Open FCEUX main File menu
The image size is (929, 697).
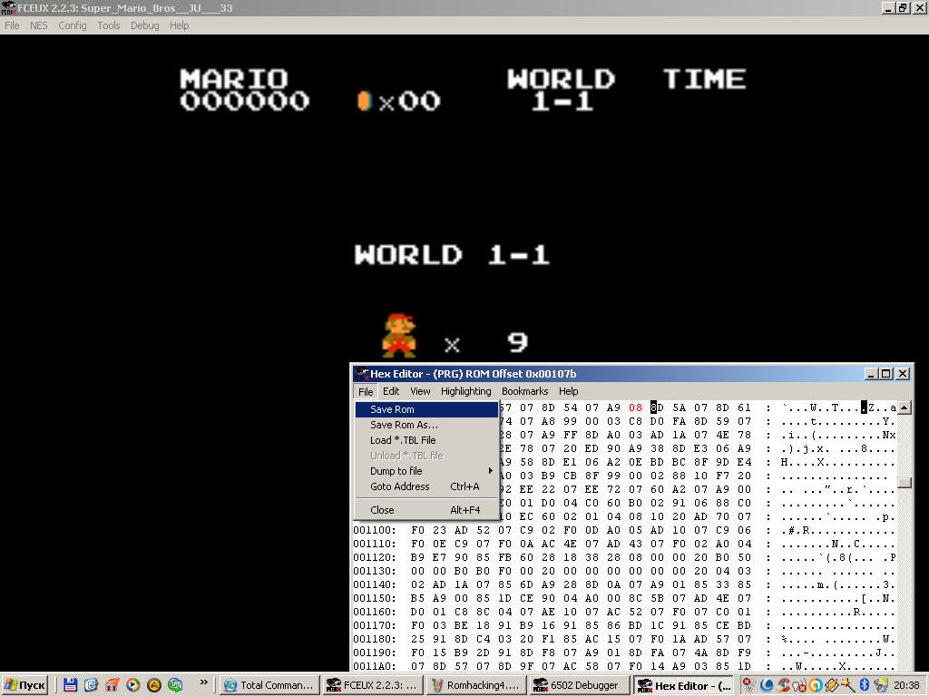[x=12, y=25]
